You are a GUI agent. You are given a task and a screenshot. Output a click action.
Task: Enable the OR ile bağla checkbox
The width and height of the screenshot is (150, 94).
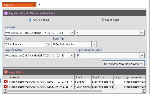(103, 20)
